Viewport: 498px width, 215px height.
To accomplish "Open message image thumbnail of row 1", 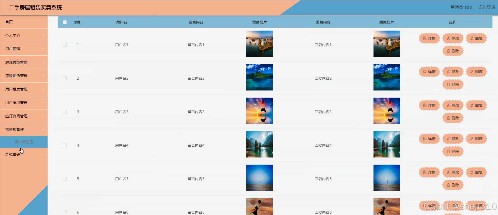I will pyautogui.click(x=260, y=44).
